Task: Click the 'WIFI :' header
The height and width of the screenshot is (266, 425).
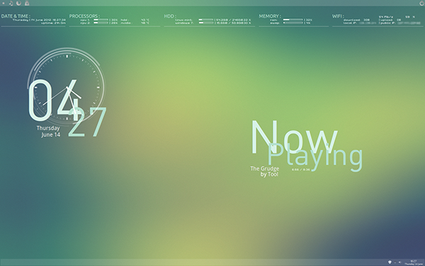Action: (x=338, y=16)
